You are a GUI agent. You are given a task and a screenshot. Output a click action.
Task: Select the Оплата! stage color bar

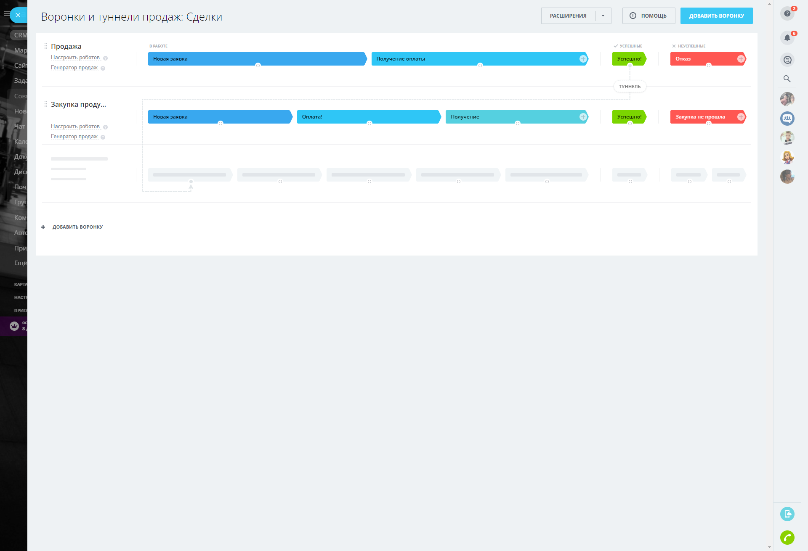pos(368,117)
